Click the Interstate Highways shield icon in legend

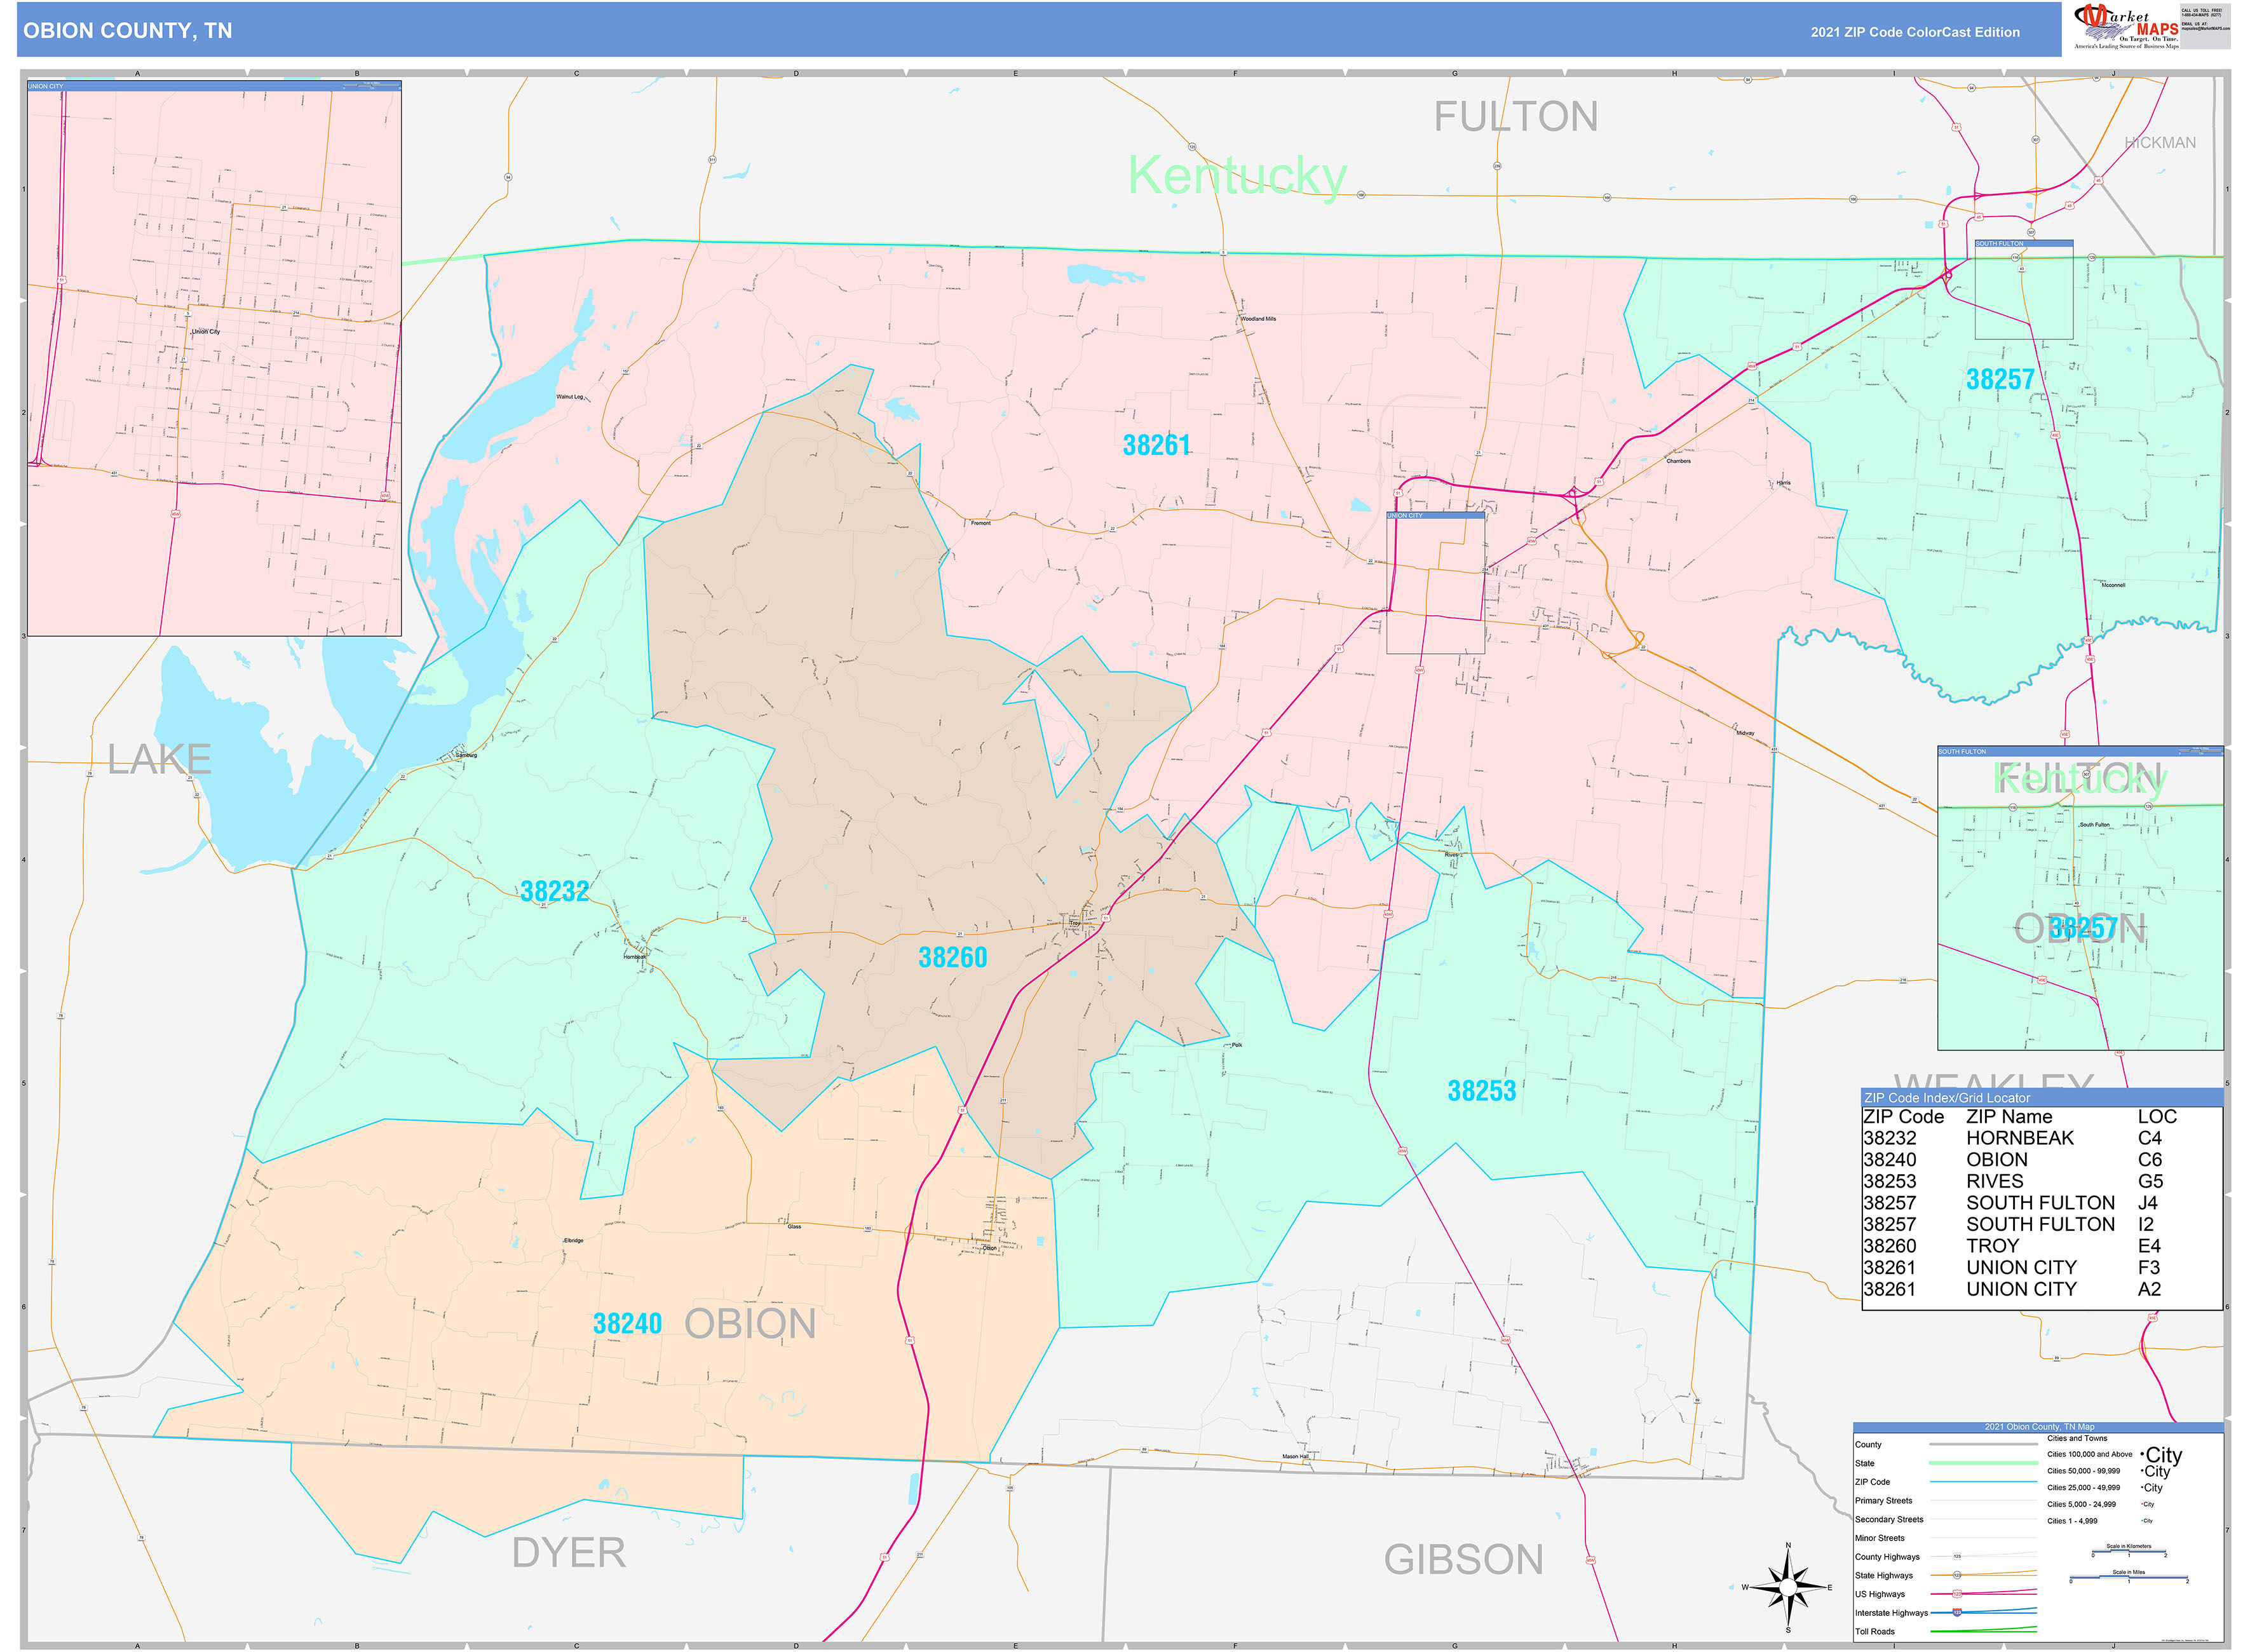1958,1613
